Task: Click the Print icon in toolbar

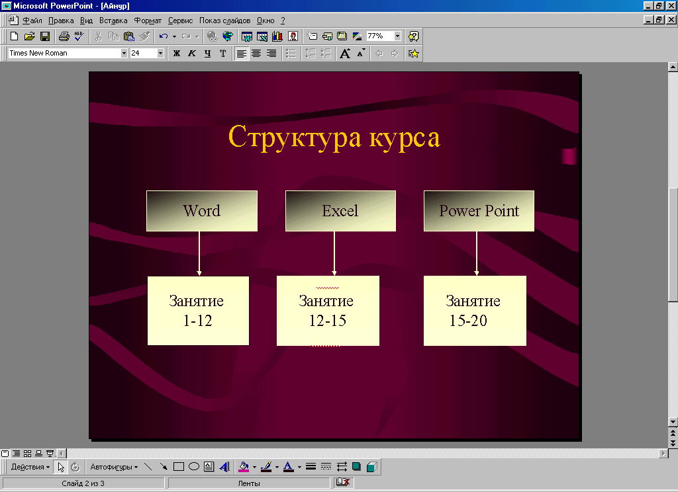Action: click(64, 36)
